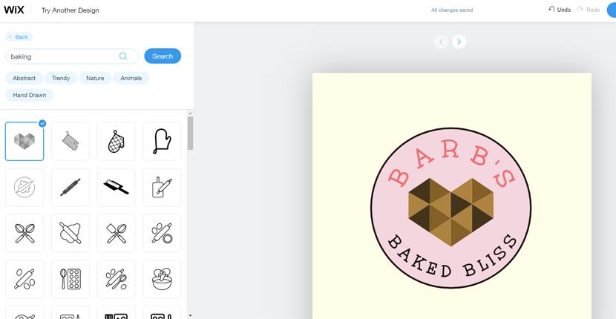Filter icons by Nature tag
Screen dimensions: 616x319
point(95,78)
